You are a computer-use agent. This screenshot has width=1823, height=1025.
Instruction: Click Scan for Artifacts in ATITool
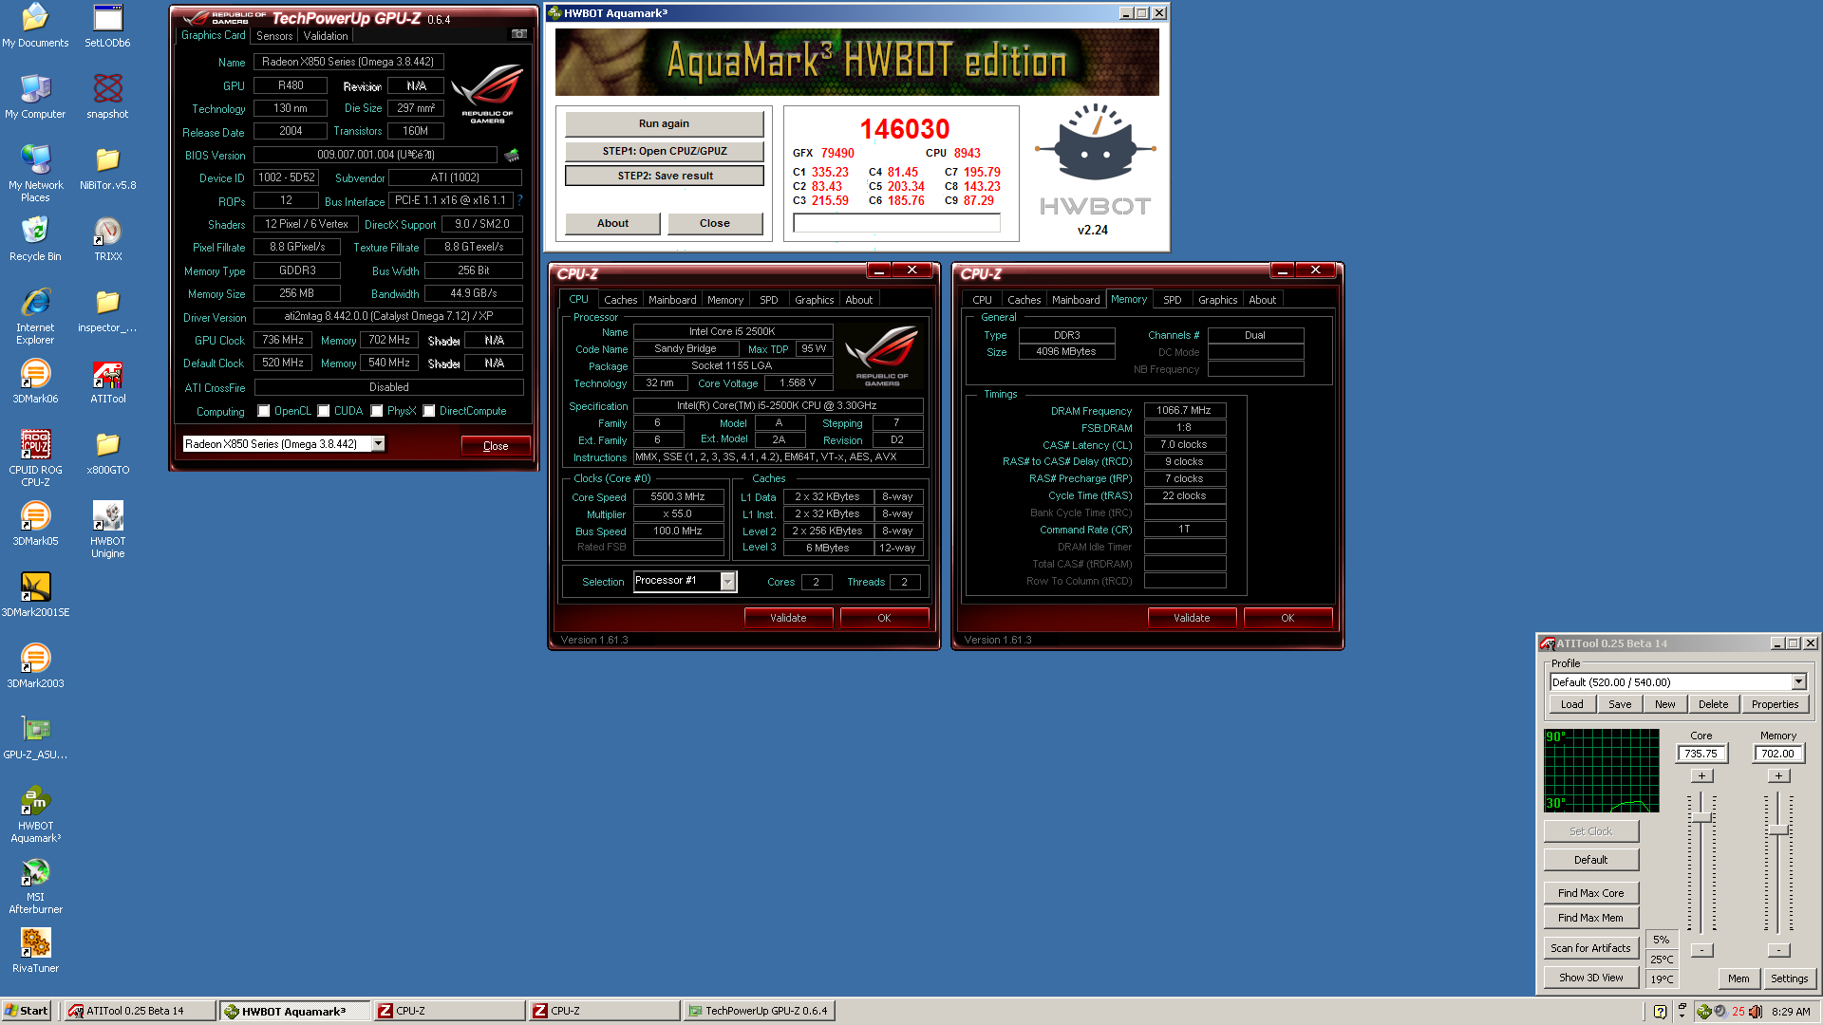point(1590,948)
